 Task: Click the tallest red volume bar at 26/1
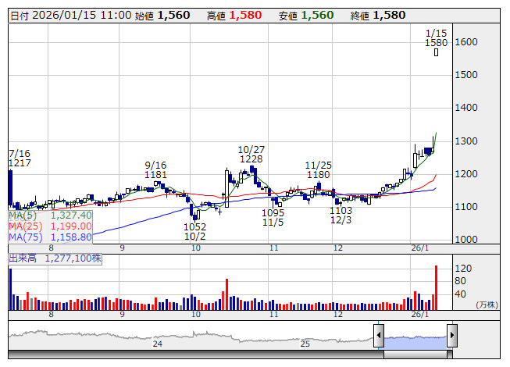pos(436,287)
